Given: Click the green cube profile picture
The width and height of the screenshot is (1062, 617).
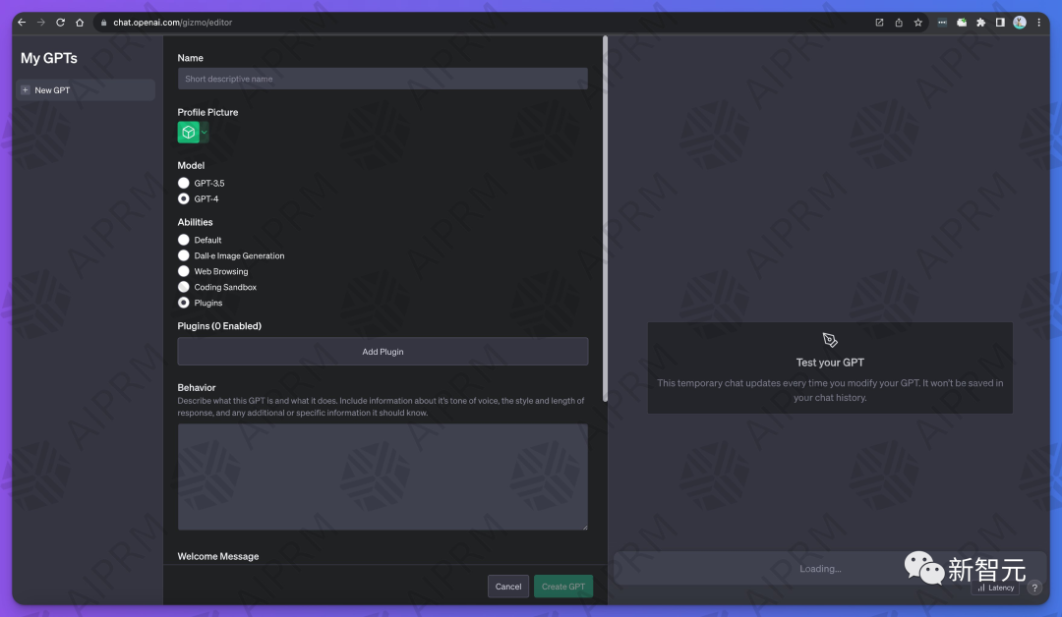Looking at the screenshot, I should (x=188, y=132).
